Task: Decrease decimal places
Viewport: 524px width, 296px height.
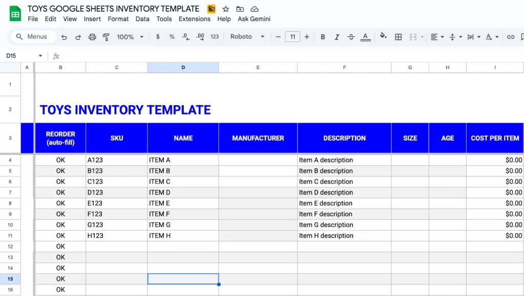Action: (186, 37)
